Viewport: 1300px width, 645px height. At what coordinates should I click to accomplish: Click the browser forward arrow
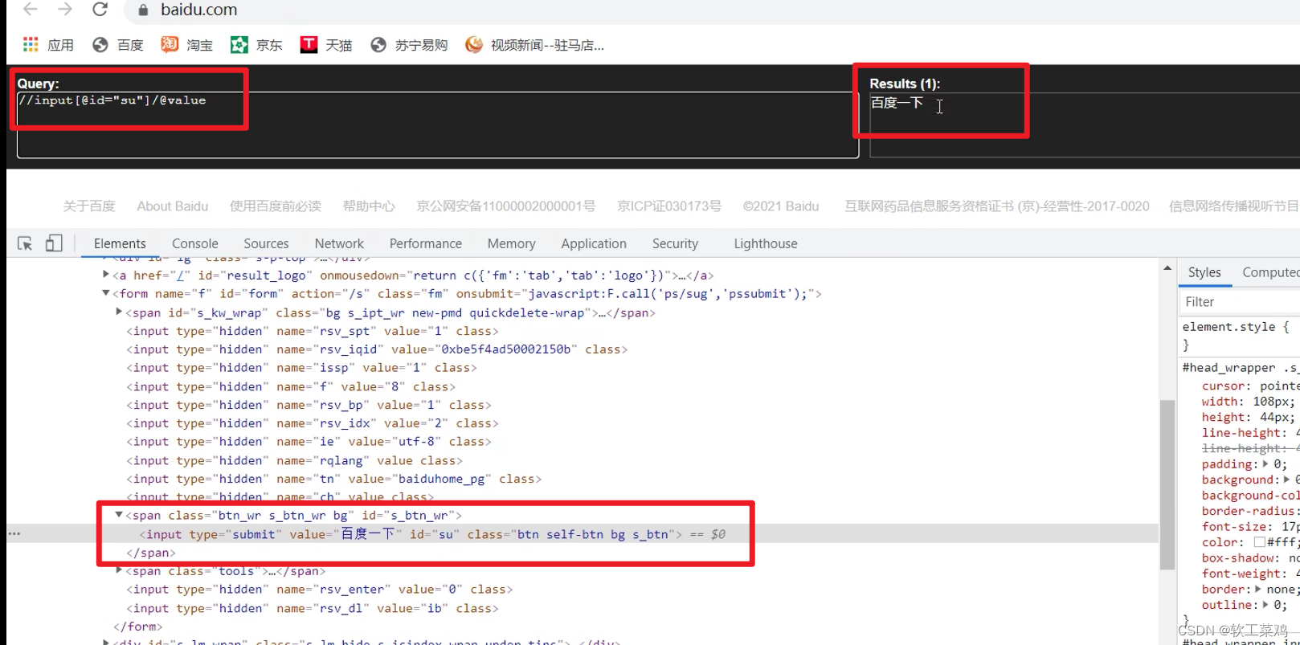(x=66, y=10)
